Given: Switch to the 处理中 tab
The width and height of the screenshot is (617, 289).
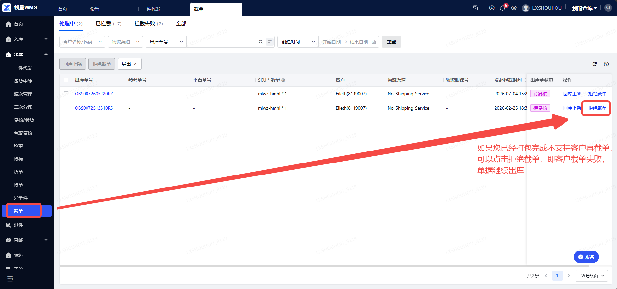Looking at the screenshot, I should click(71, 24).
